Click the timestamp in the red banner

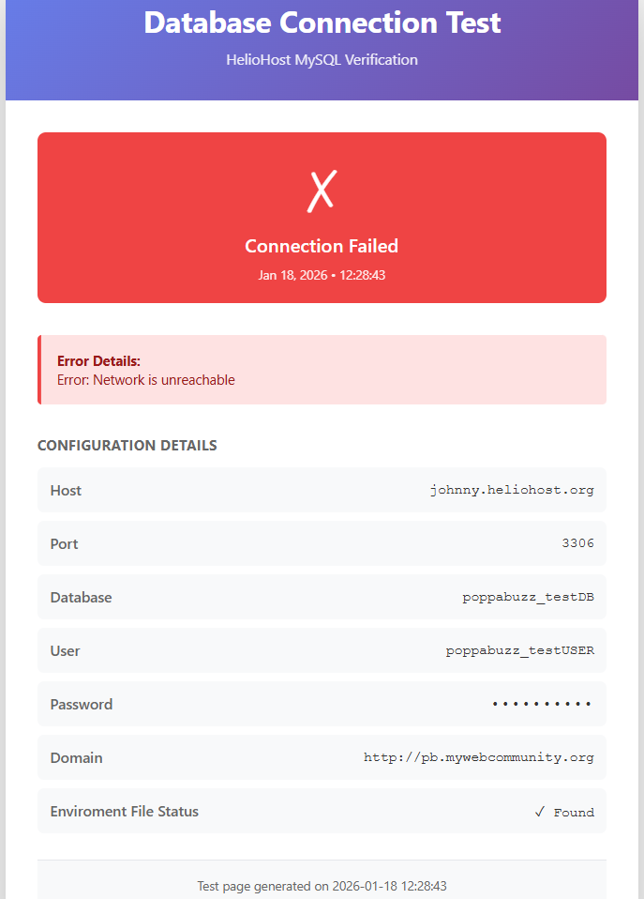click(322, 275)
